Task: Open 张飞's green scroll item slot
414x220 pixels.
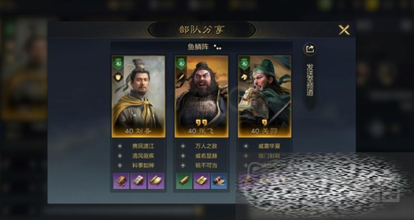Action: (x=184, y=181)
